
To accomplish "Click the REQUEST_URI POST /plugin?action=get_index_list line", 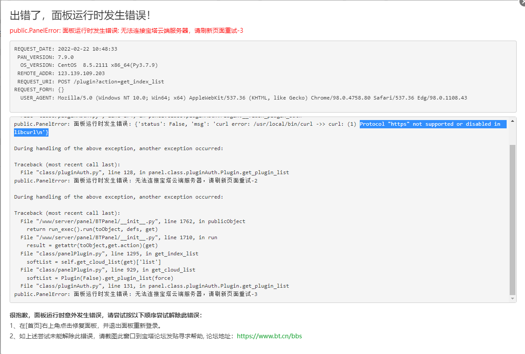I will [x=90, y=82].
